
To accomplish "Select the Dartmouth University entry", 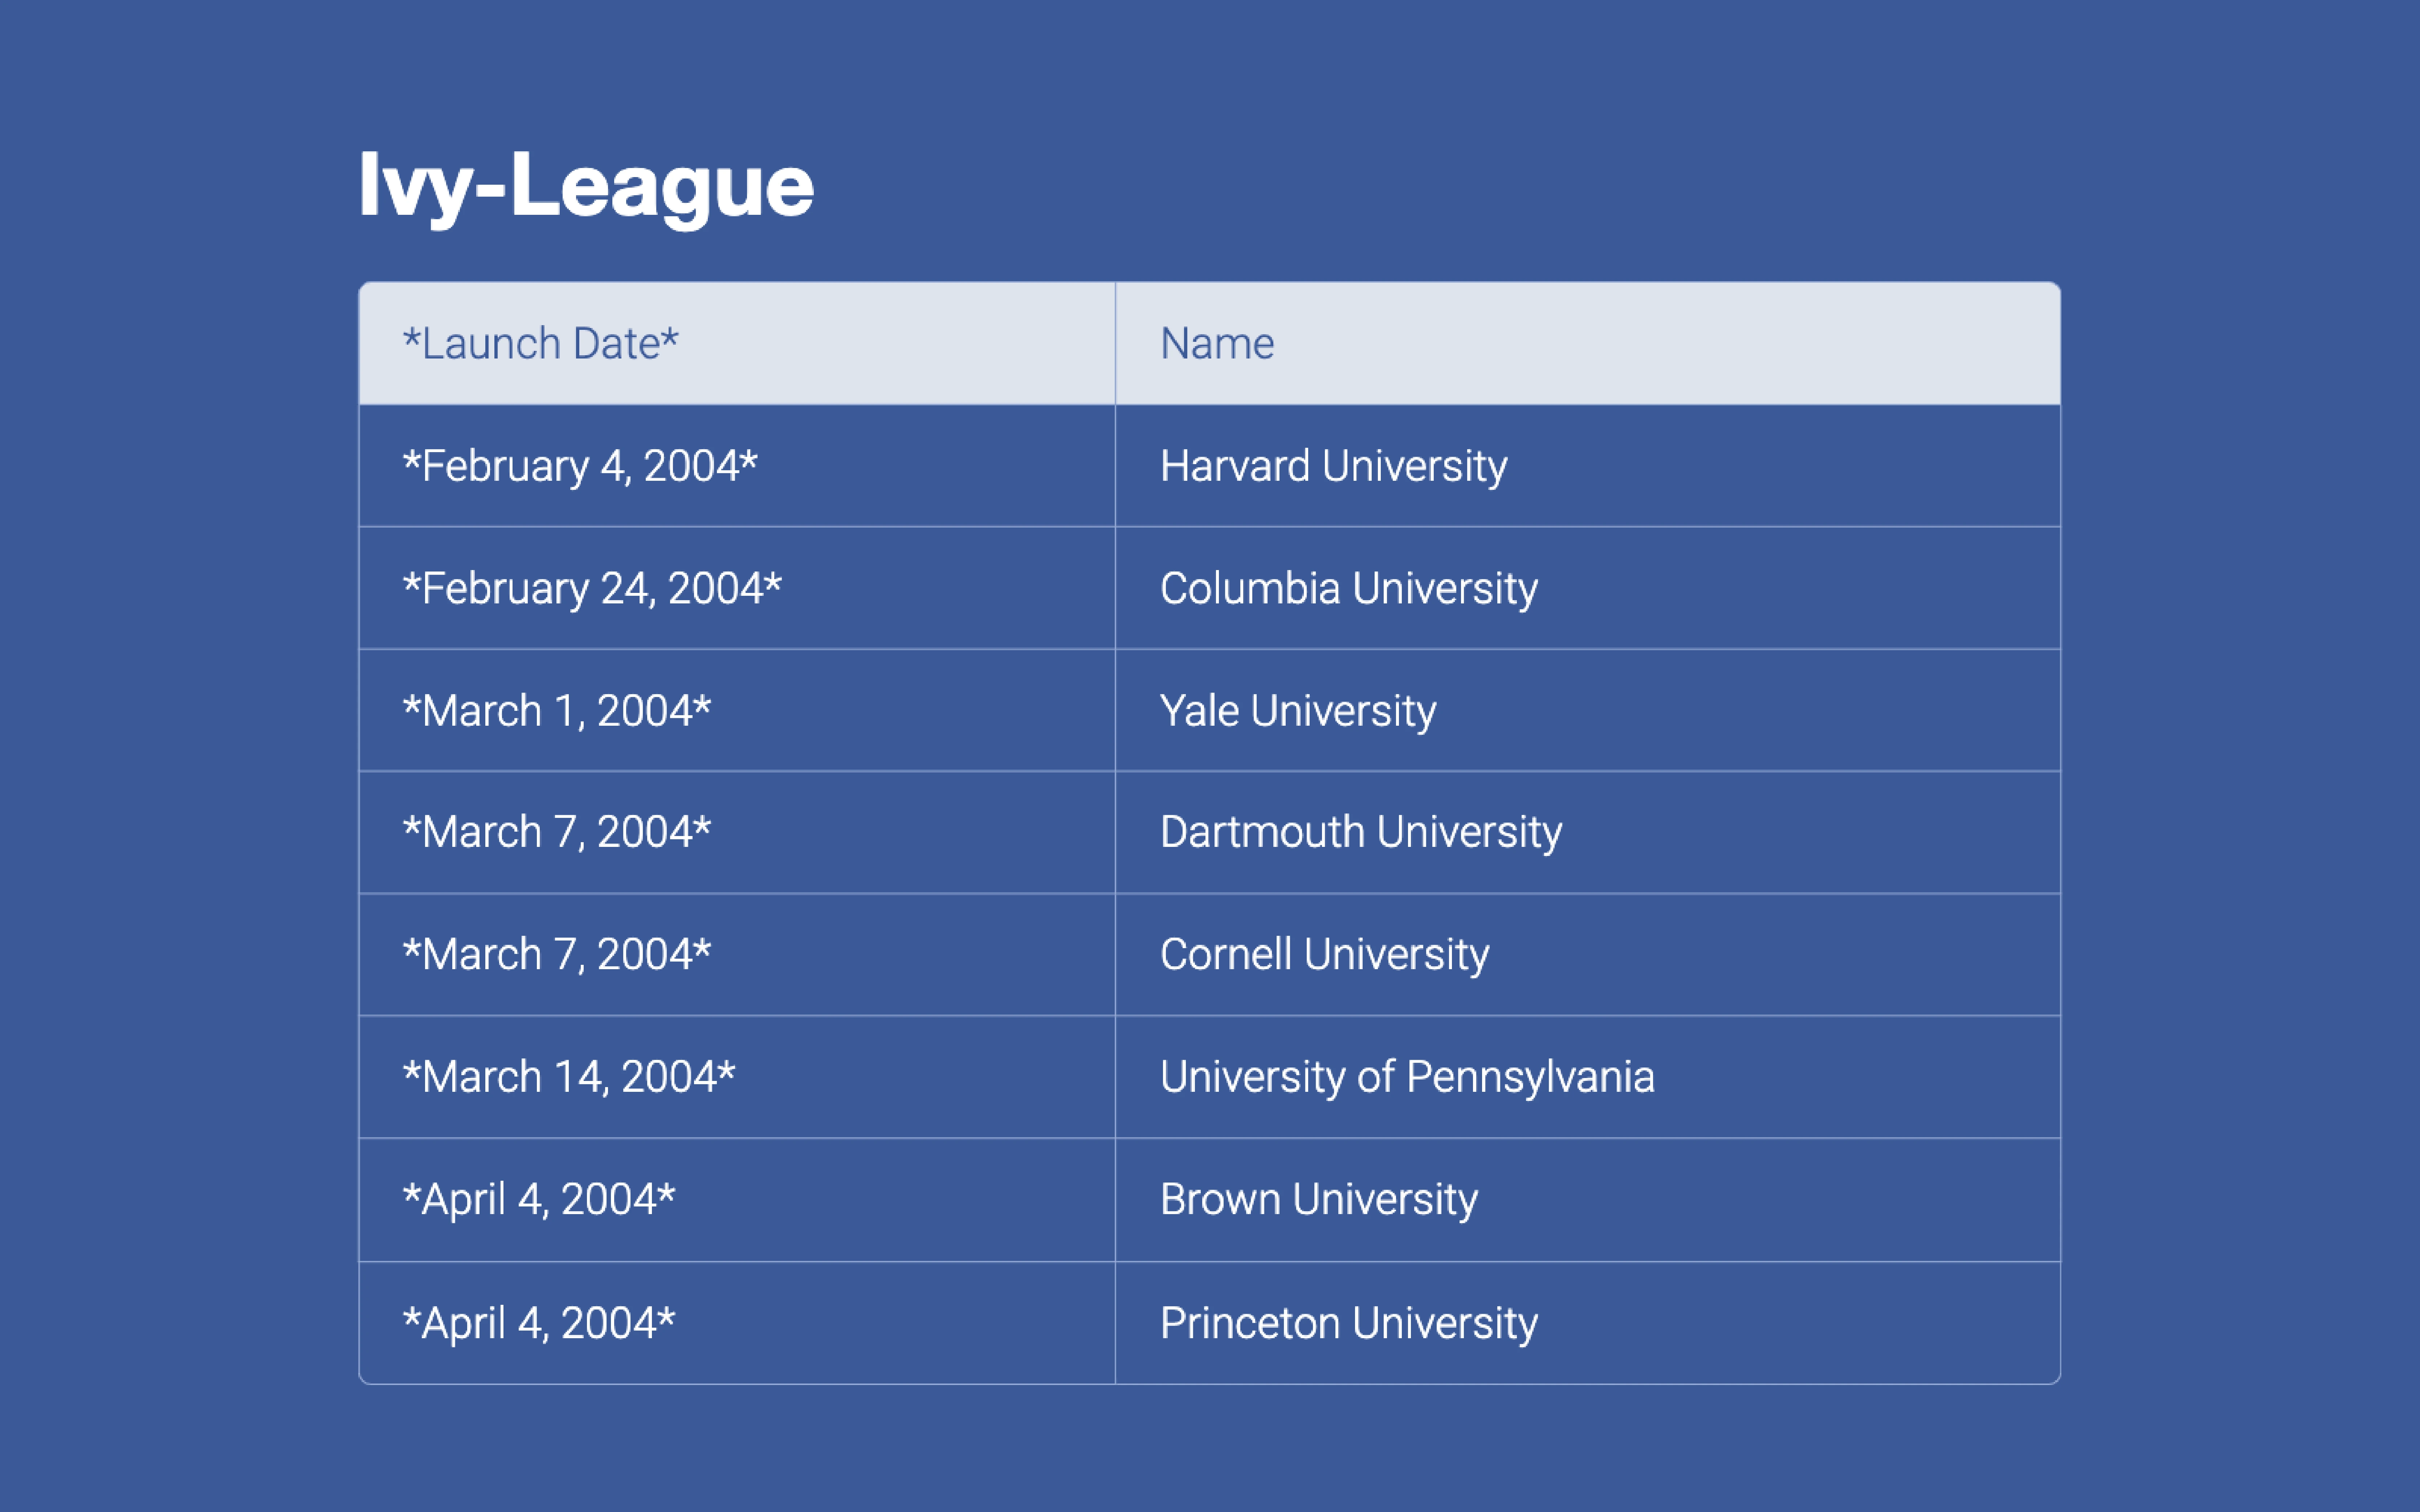I will tap(1360, 832).
